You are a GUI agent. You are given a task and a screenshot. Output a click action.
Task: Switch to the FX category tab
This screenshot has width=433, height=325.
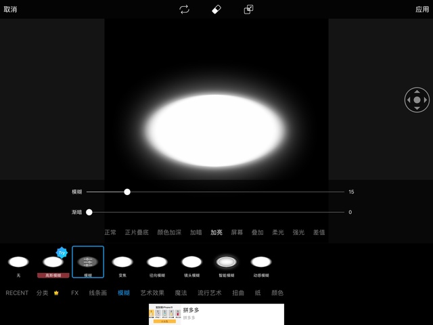75,293
